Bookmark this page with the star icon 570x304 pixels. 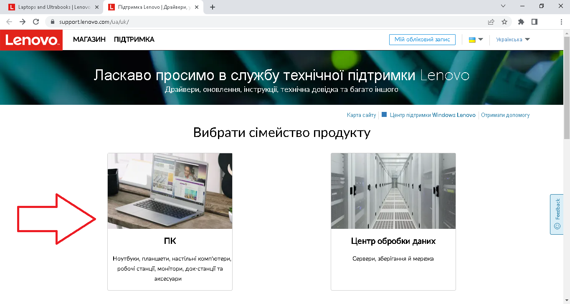504,22
